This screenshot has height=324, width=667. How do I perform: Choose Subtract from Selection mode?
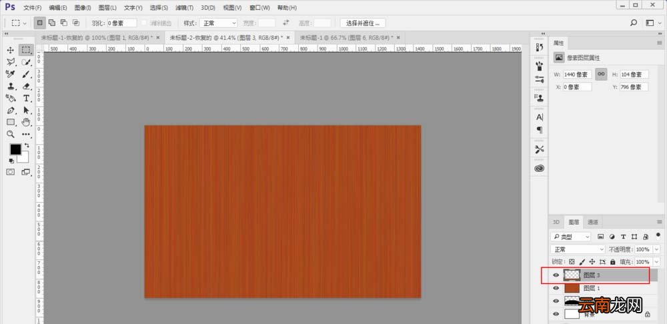[64, 23]
